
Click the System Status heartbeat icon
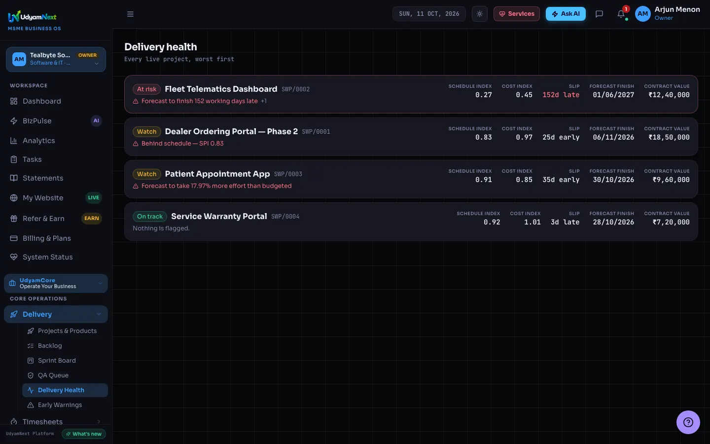[14, 257]
